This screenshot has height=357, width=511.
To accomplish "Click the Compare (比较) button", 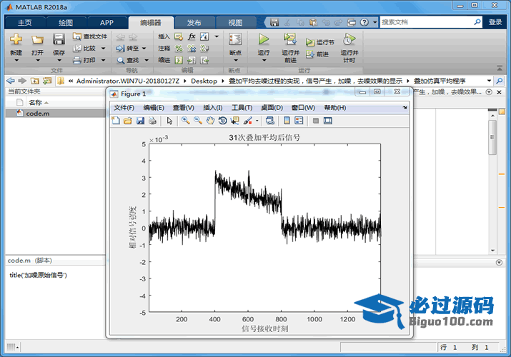I will pyautogui.click(x=85, y=48).
